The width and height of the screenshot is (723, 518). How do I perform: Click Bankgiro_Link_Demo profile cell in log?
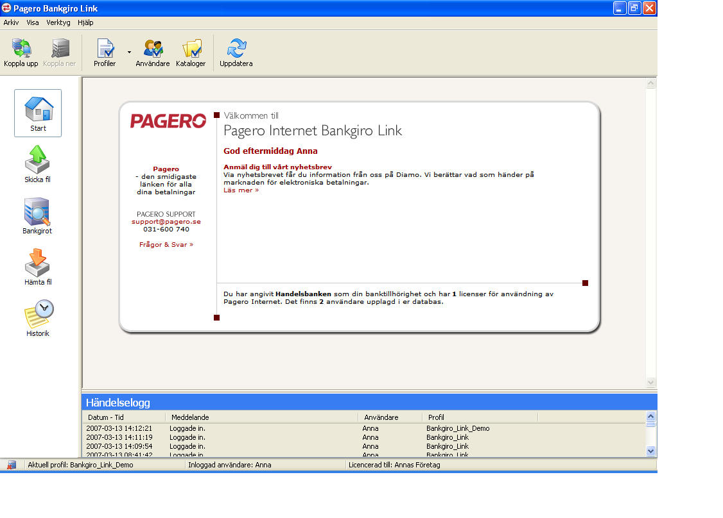click(458, 428)
